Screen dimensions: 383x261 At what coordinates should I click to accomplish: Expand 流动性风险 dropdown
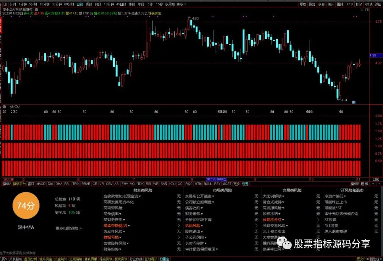pyautogui.click(x=114, y=232)
